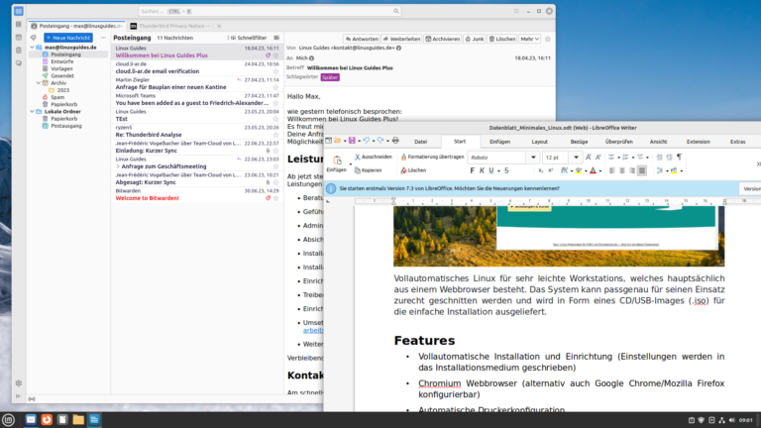Viewport: 761px width, 428px height.
Task: Star the cloud.li-ar.de email verification message
Action: 275,71
